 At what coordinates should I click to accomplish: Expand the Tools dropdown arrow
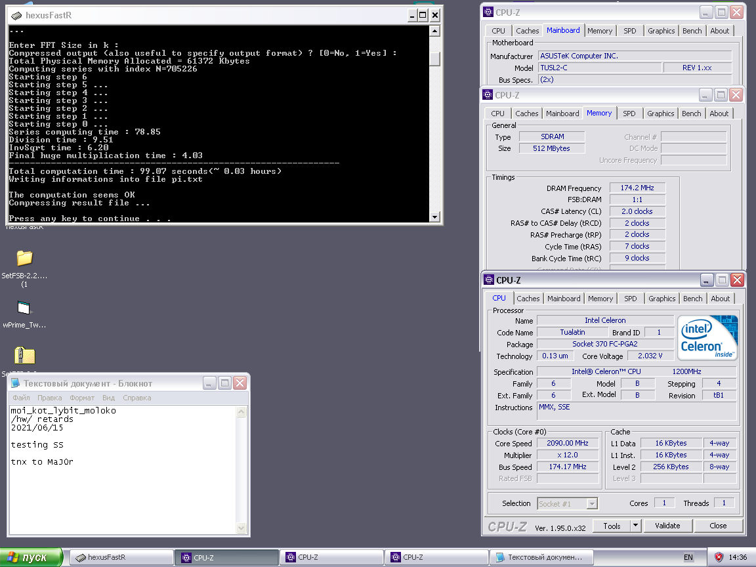[635, 526]
